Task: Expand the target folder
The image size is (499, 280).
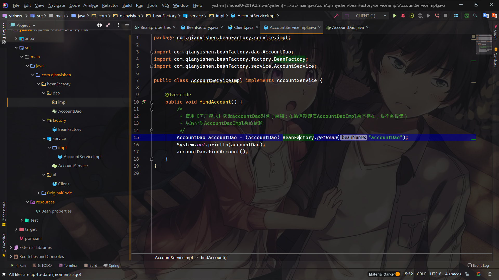Action: (x=16, y=229)
